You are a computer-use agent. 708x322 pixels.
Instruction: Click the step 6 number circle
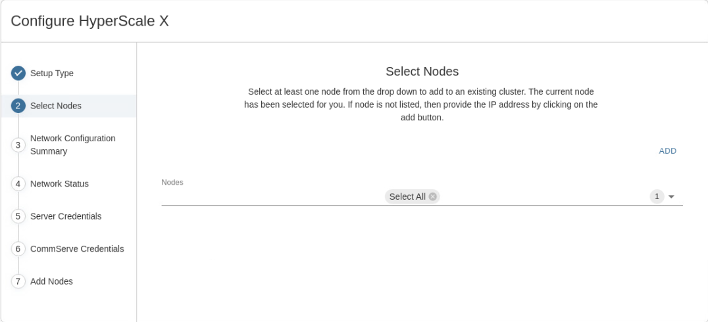(18, 249)
